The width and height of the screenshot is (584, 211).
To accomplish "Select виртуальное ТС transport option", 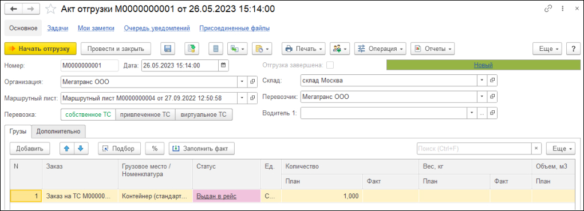I will point(204,114).
